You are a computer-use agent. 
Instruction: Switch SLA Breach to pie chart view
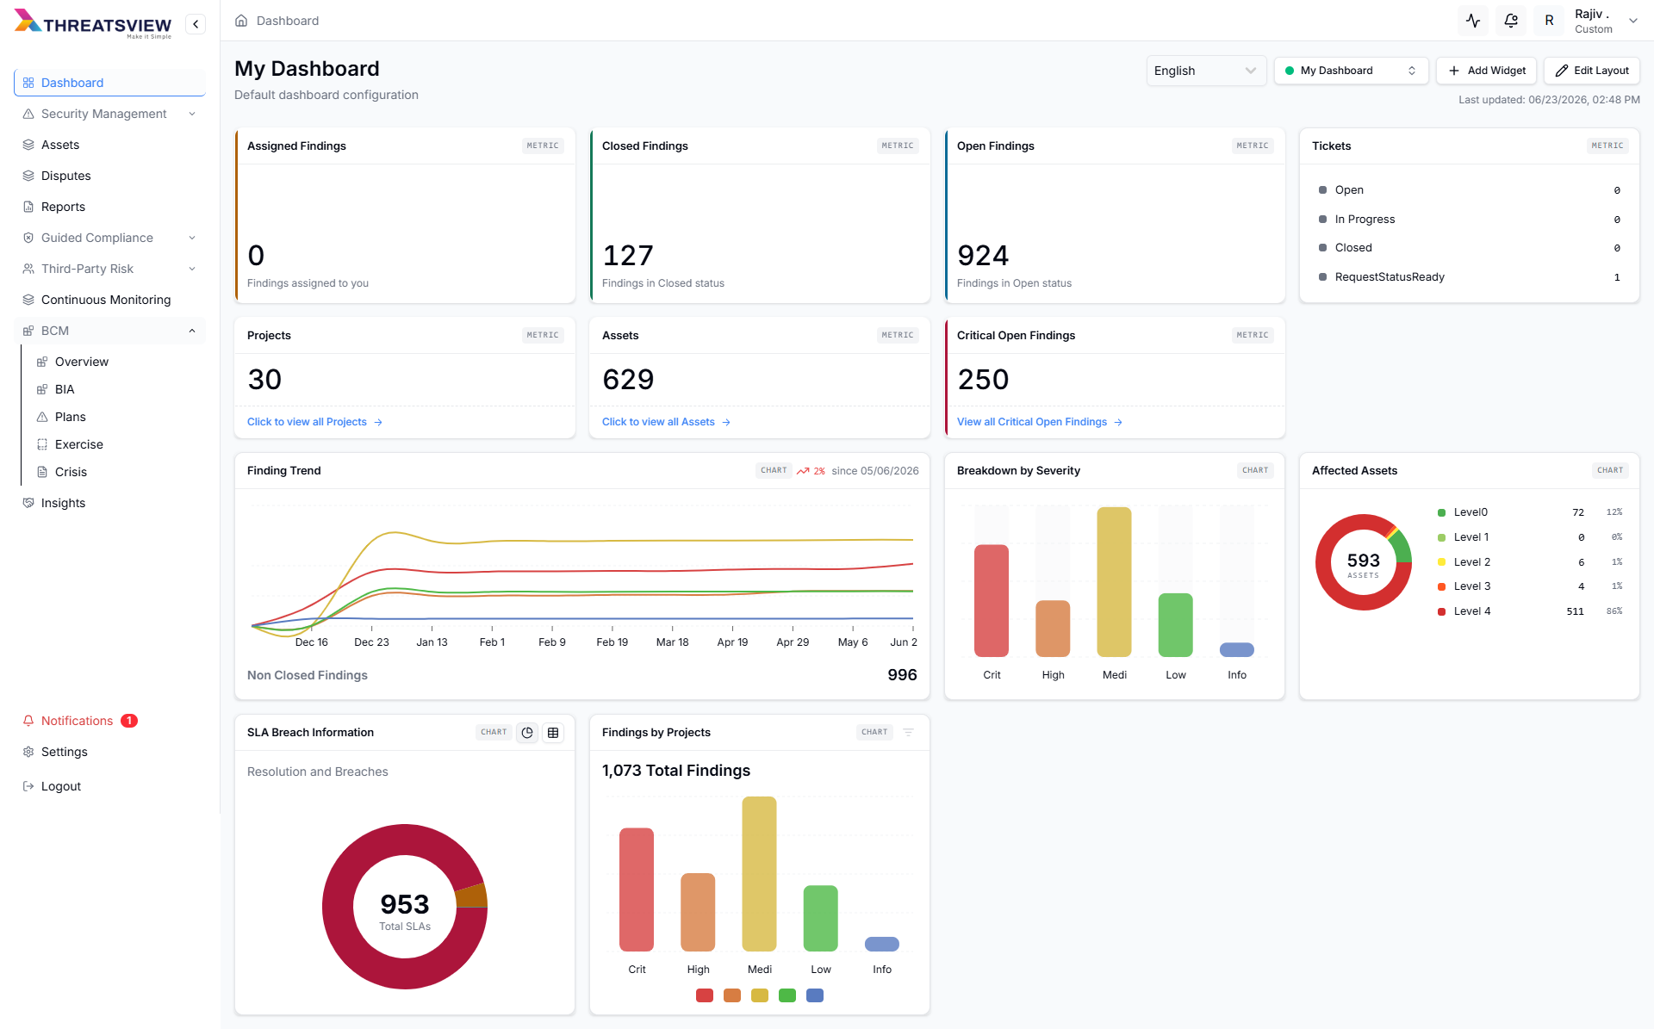click(x=527, y=733)
